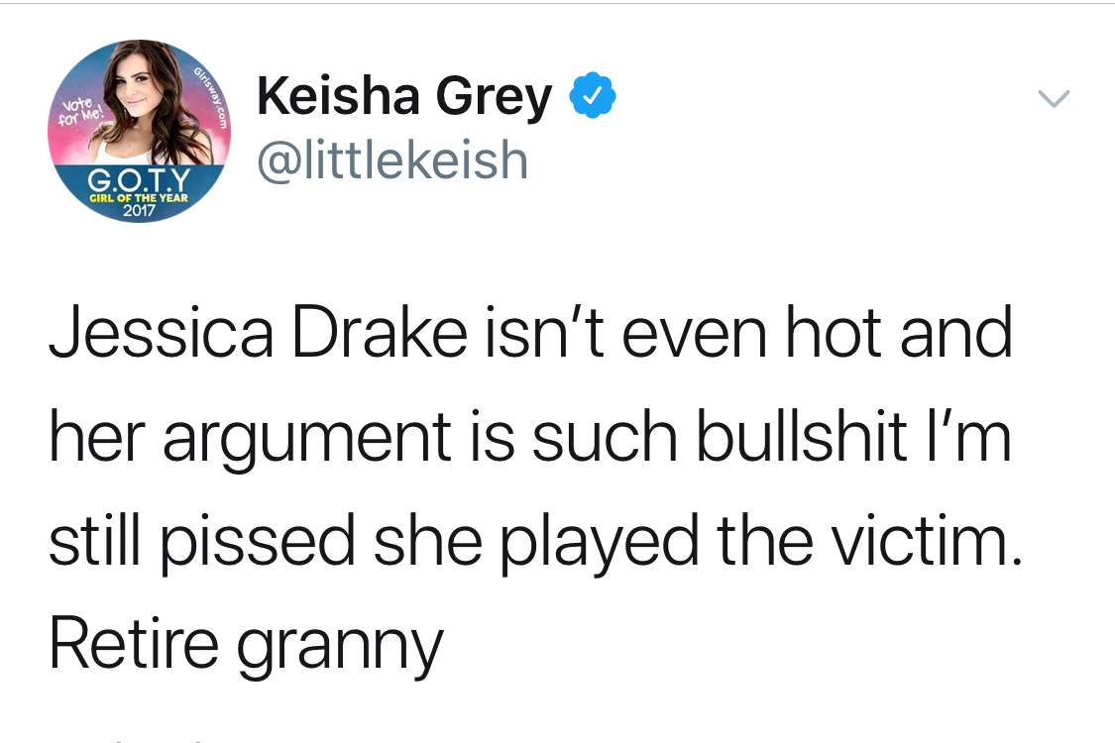This screenshot has width=1115, height=743.
Task: Collapse the down arrow menu control
Action: coord(1054,97)
